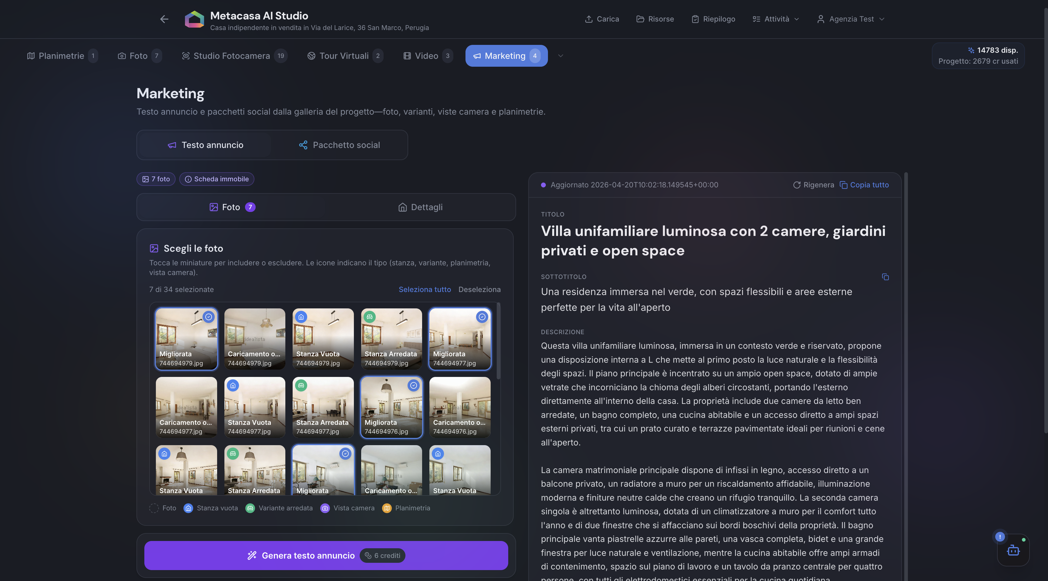
Task: Click the updated status purple dot
Action: pos(543,185)
